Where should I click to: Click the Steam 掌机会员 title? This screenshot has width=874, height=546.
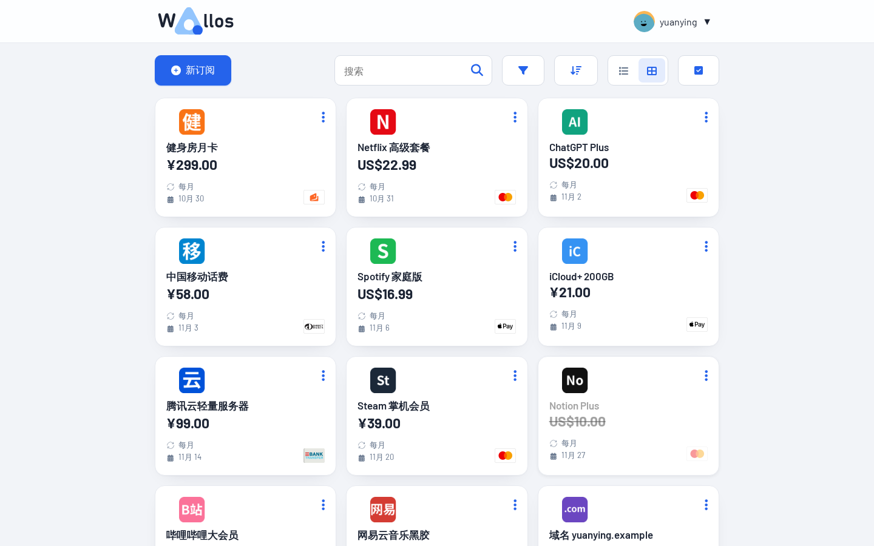coord(393,406)
